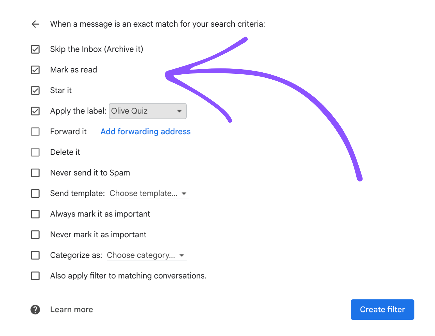Viewport: 435px width, 336px height.
Task: Uncheck the Star it option
Action: [x=35, y=90]
